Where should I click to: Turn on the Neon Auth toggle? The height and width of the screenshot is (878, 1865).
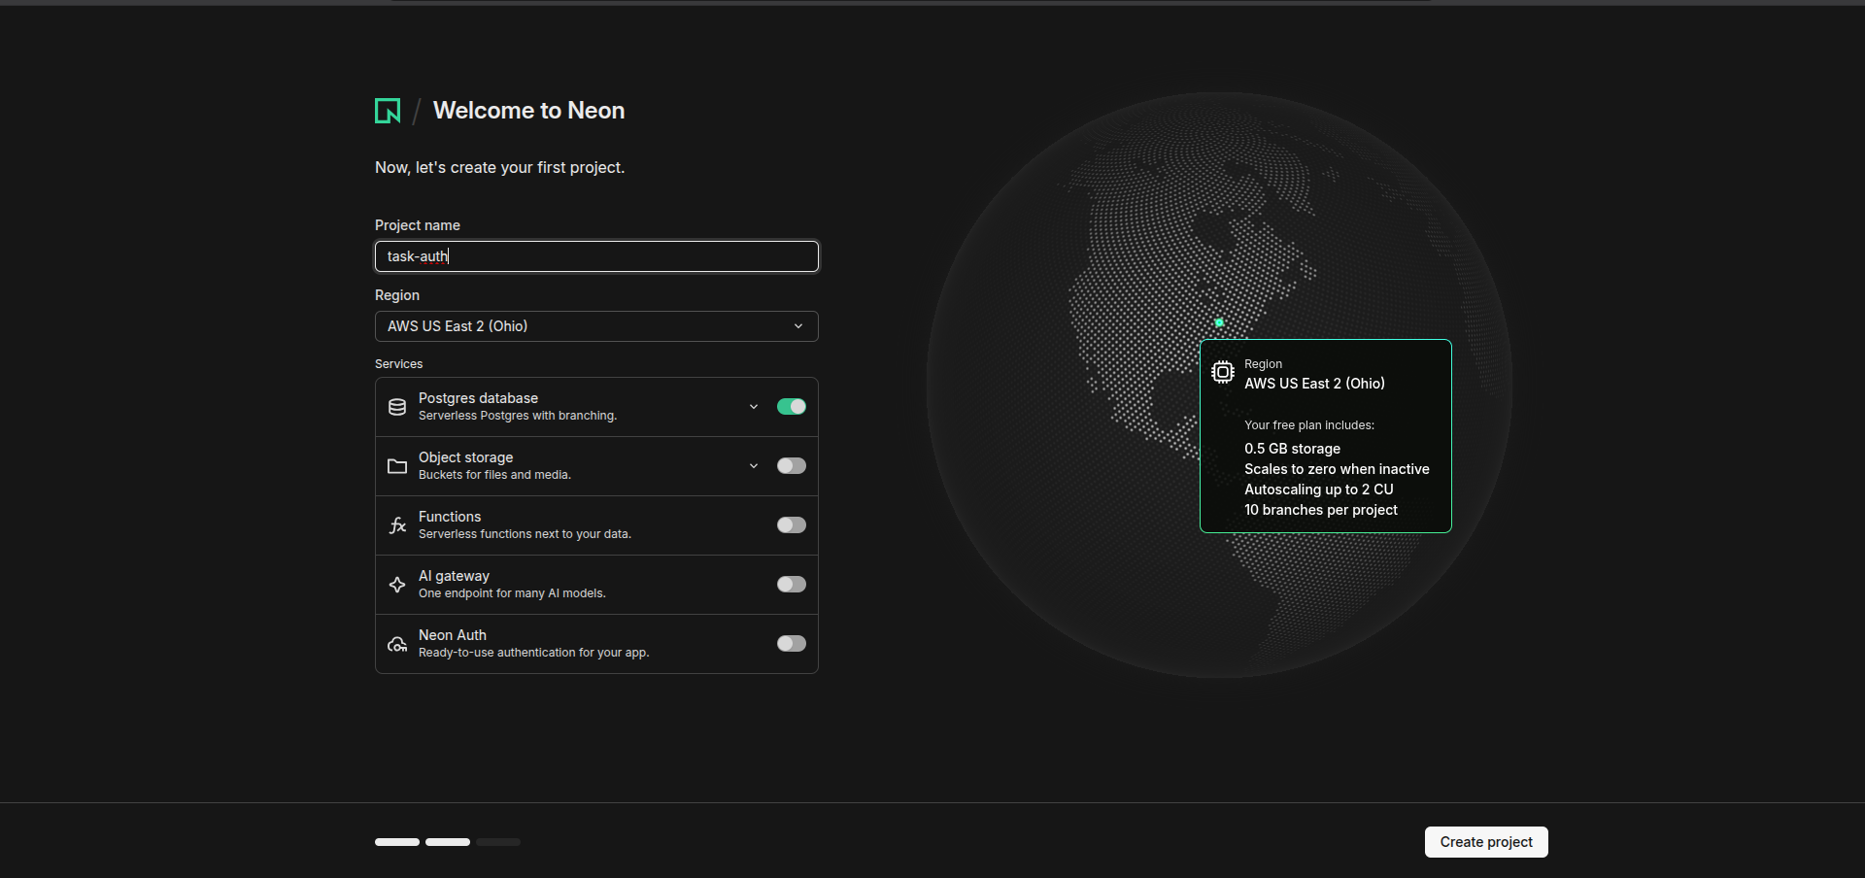tap(792, 644)
